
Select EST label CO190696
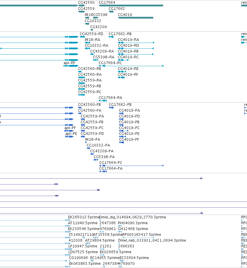tap(79, 258)
